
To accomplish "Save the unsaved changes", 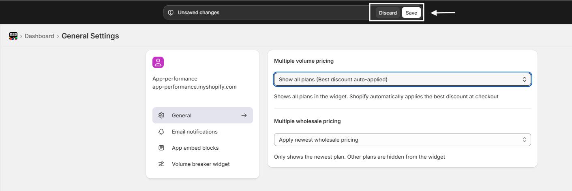I will [x=411, y=13].
